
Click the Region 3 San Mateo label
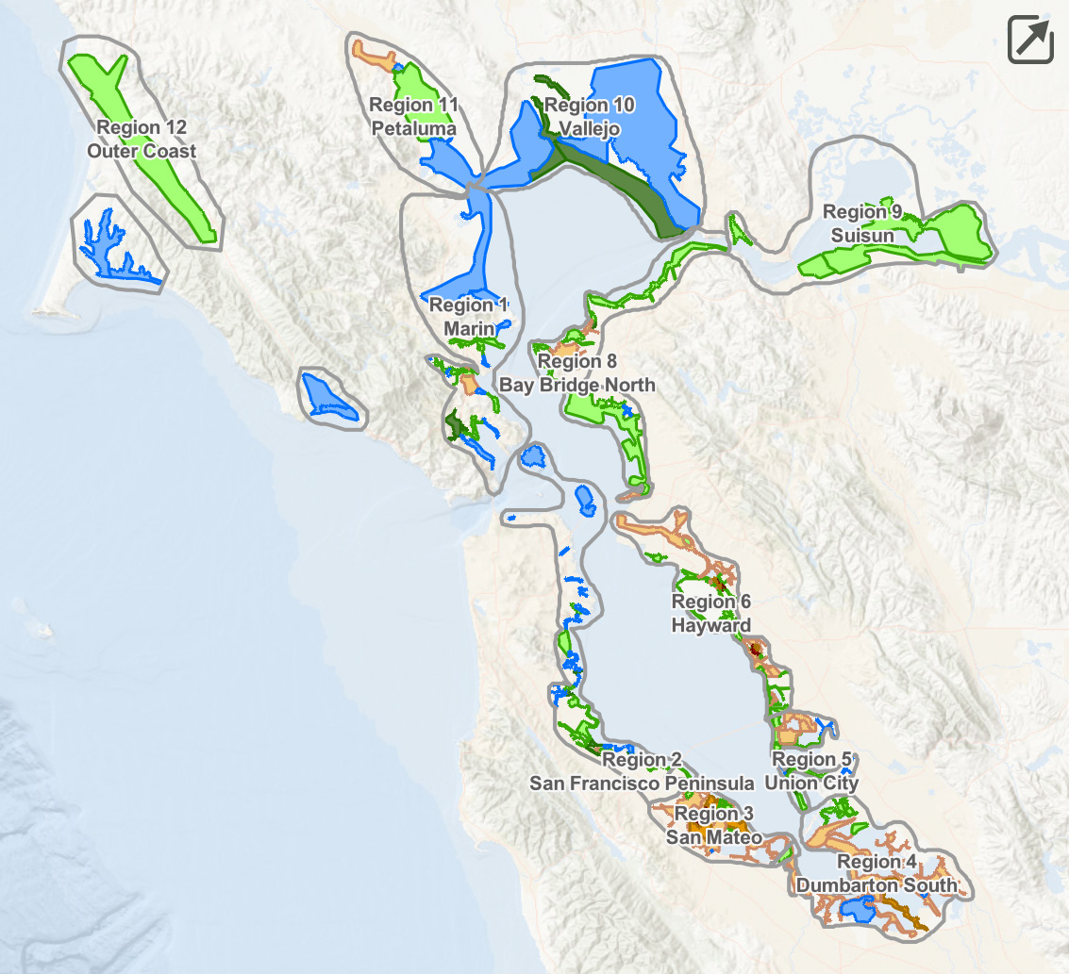coord(714,825)
